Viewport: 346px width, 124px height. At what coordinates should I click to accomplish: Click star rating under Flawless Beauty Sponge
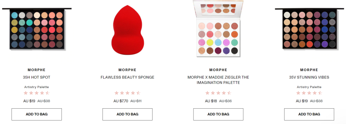tap(127, 93)
